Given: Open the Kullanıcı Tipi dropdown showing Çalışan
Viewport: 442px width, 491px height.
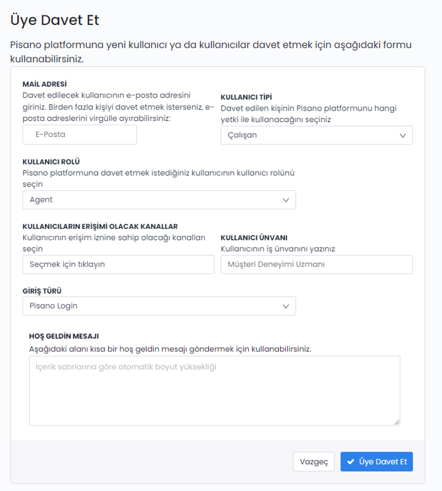Looking at the screenshot, I should click(x=316, y=136).
